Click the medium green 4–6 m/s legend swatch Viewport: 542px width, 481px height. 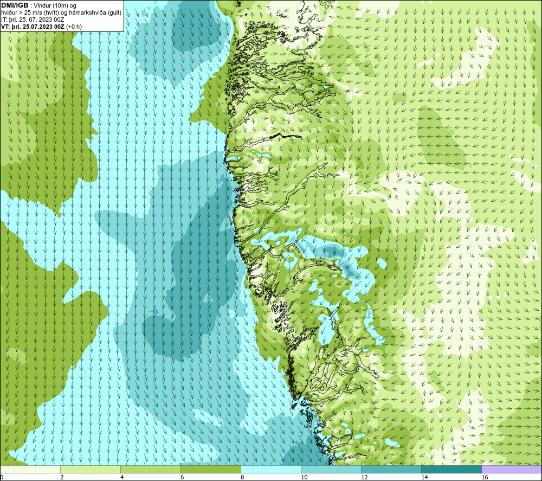click(151, 469)
